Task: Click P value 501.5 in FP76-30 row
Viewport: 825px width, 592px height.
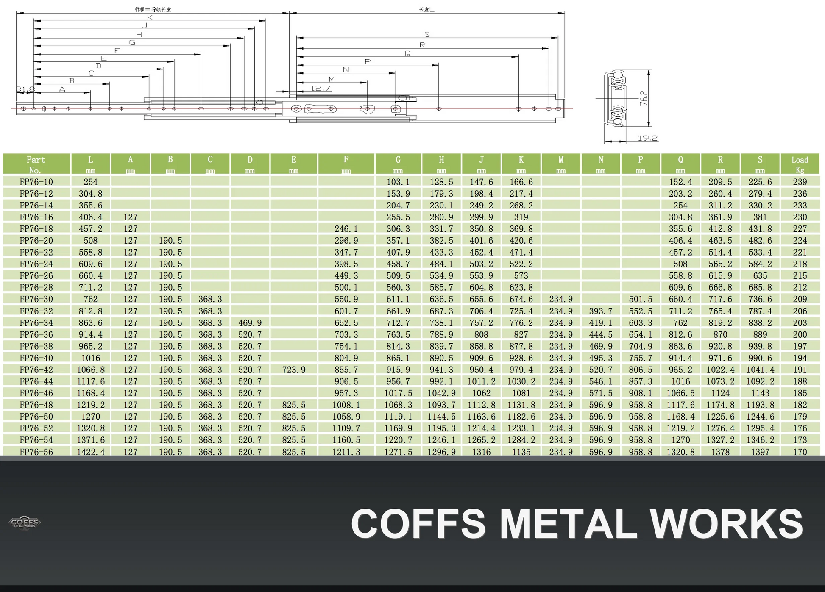Action: pyautogui.click(x=641, y=299)
